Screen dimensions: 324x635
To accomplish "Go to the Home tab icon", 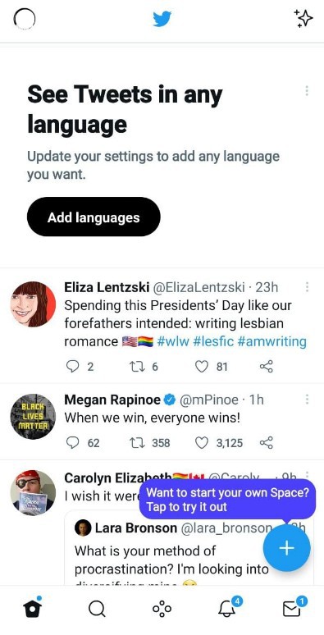I will tap(32, 607).
